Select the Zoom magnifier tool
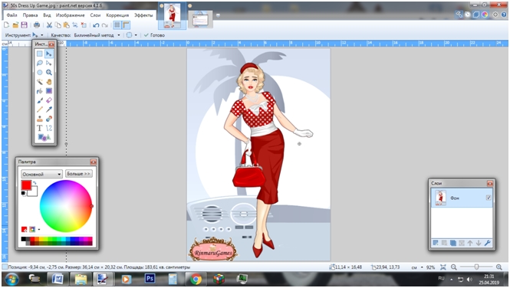This screenshot has height=288, width=510. coord(49,73)
